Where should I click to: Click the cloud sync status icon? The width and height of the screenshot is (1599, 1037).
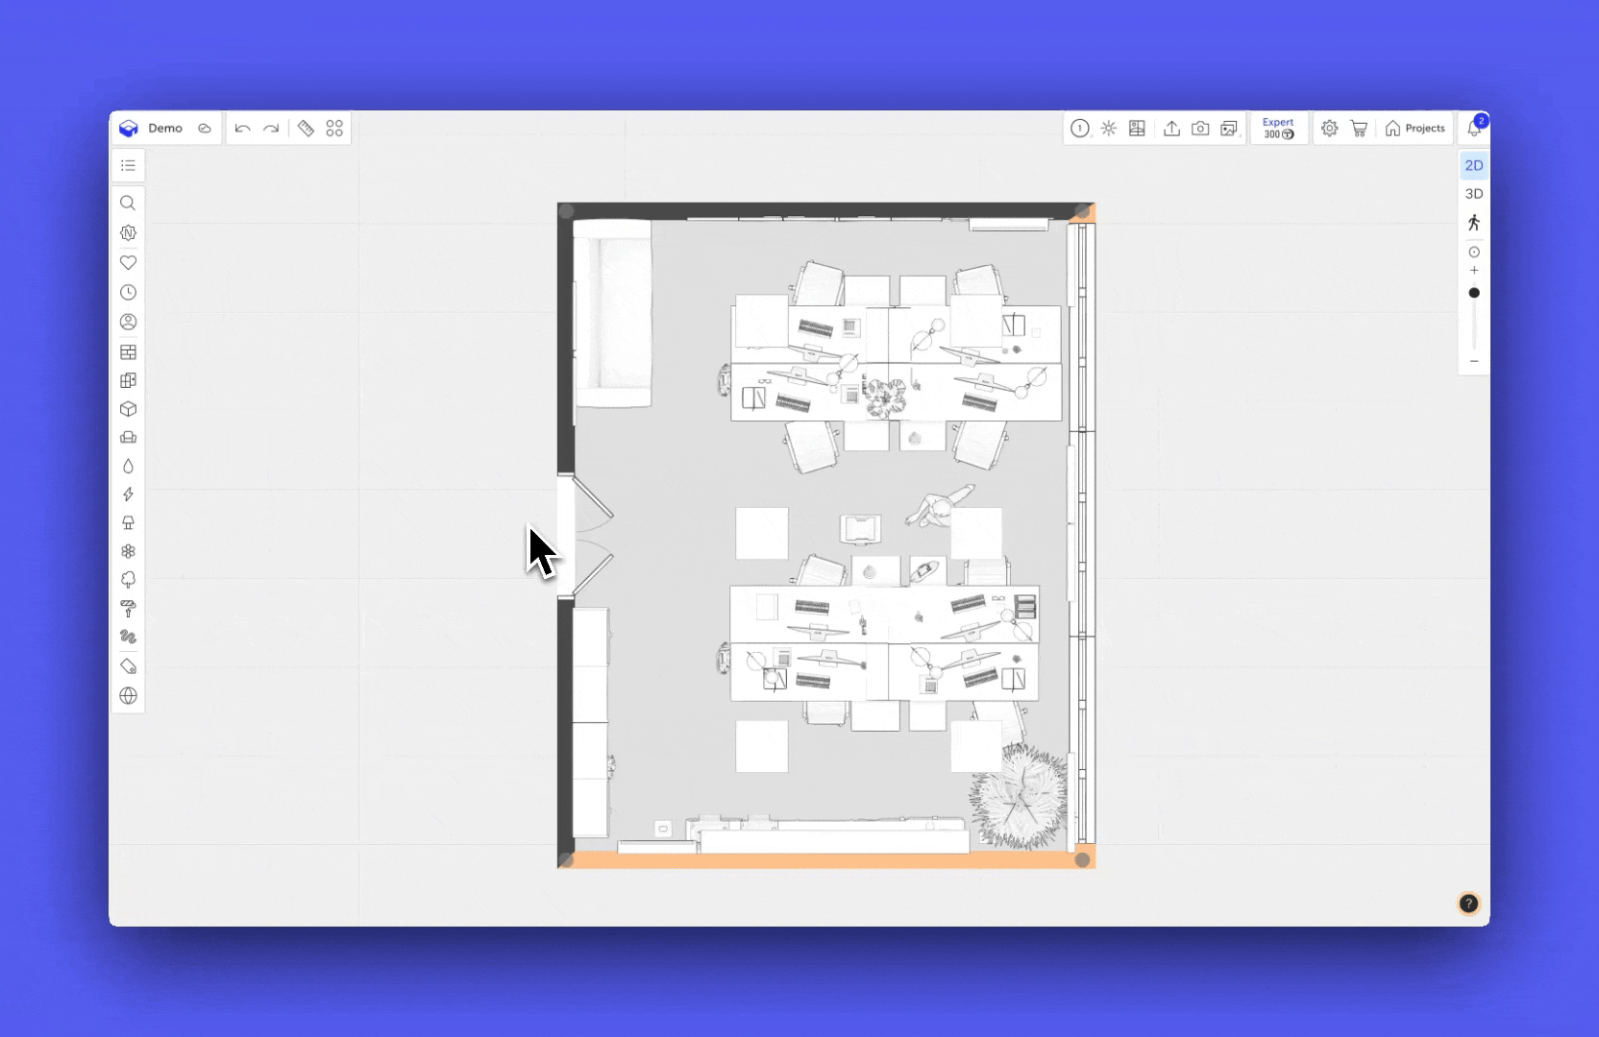[205, 129]
